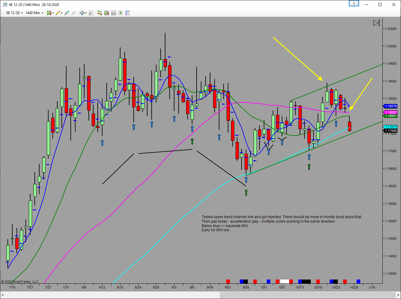Open the chart Properties icon
Viewport: 401px width, 299px height.
(127, 13)
